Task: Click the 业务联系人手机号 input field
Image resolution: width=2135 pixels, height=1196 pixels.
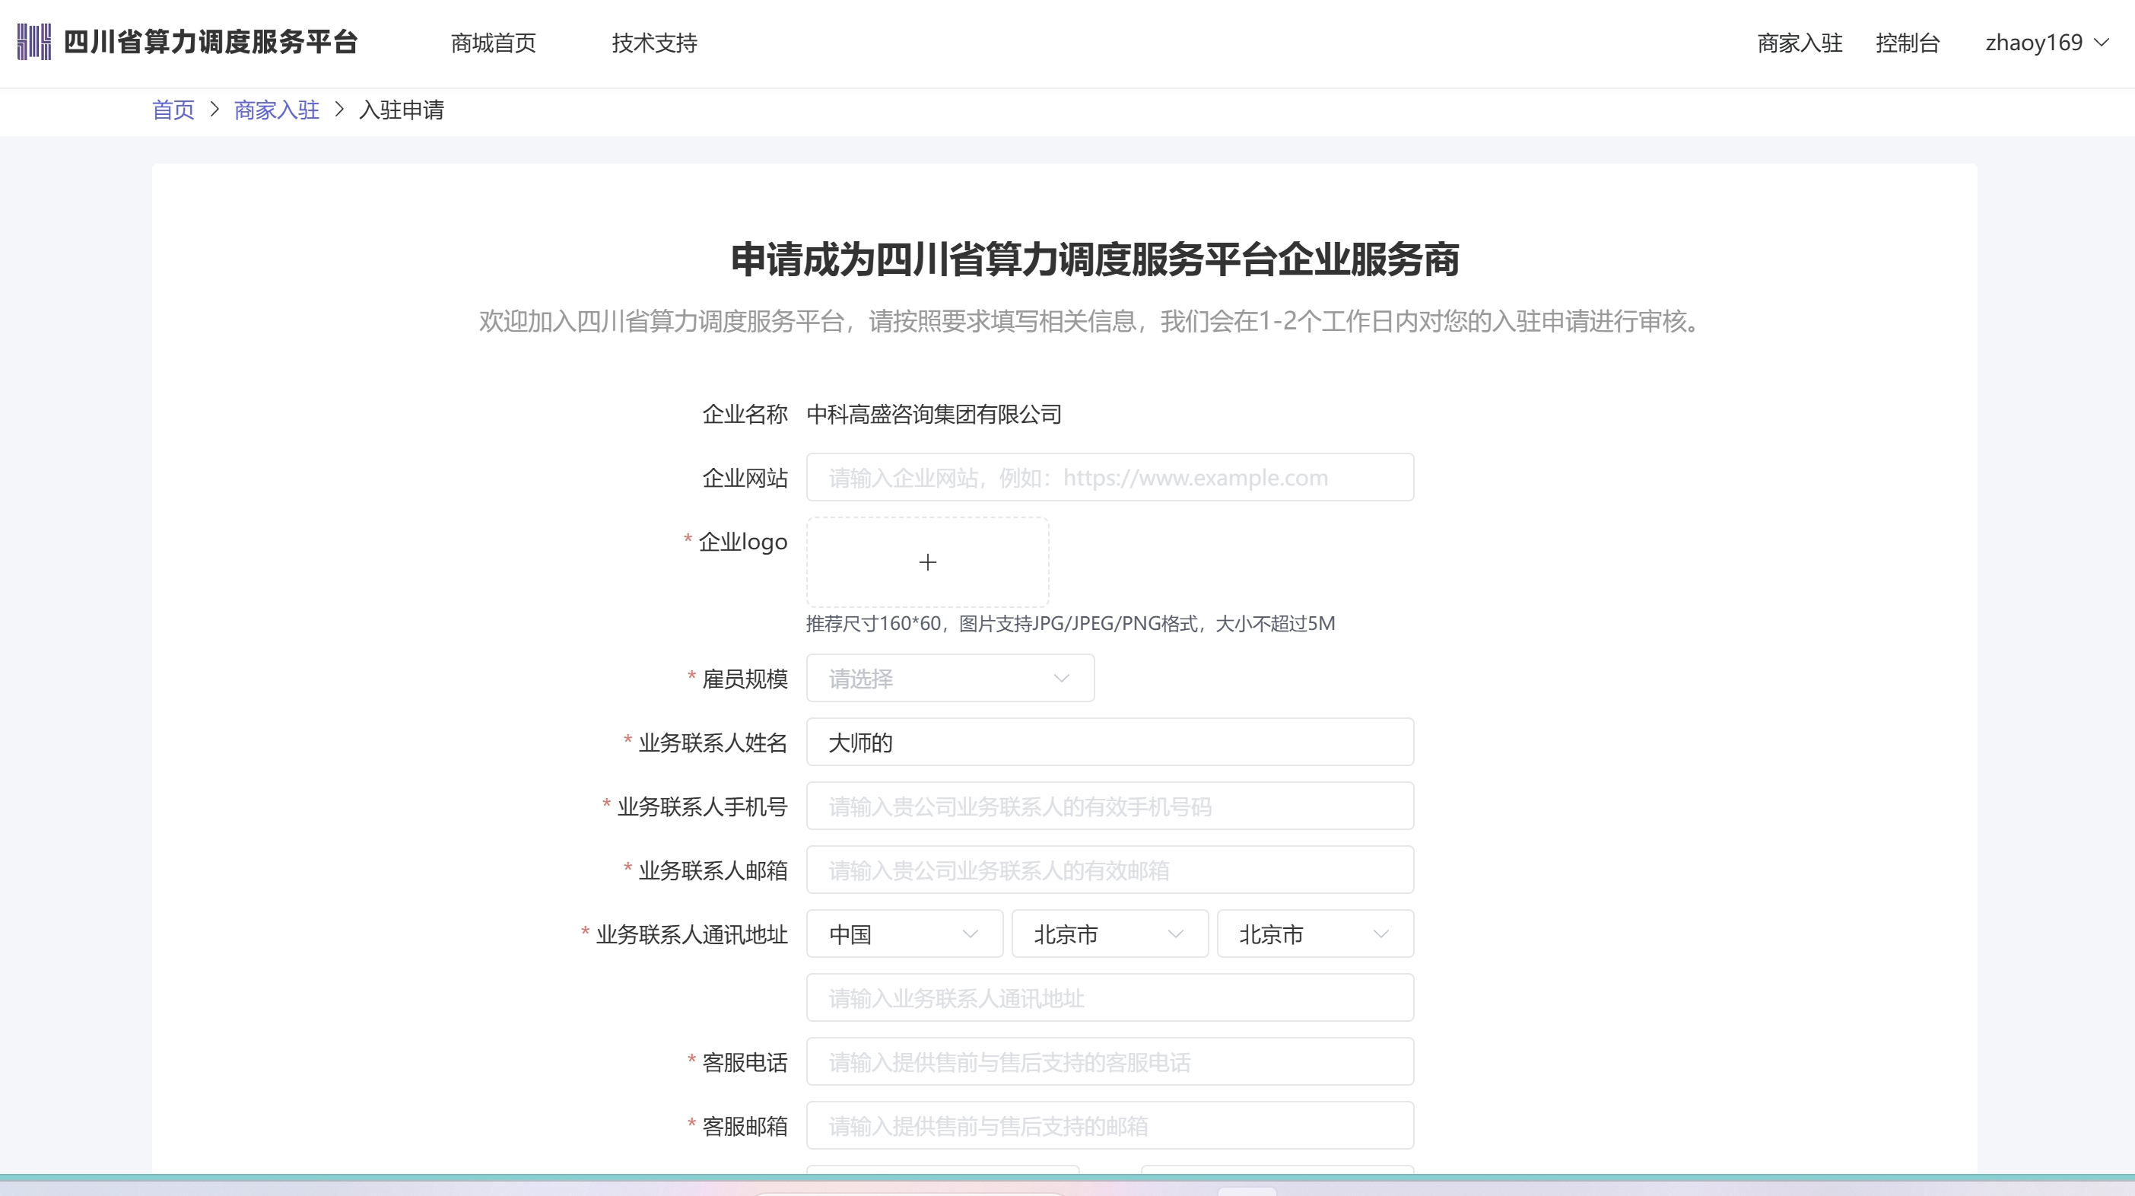Action: [1110, 806]
